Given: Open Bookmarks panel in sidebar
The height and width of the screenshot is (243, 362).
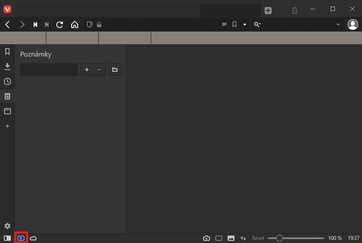Looking at the screenshot, I should point(7,51).
